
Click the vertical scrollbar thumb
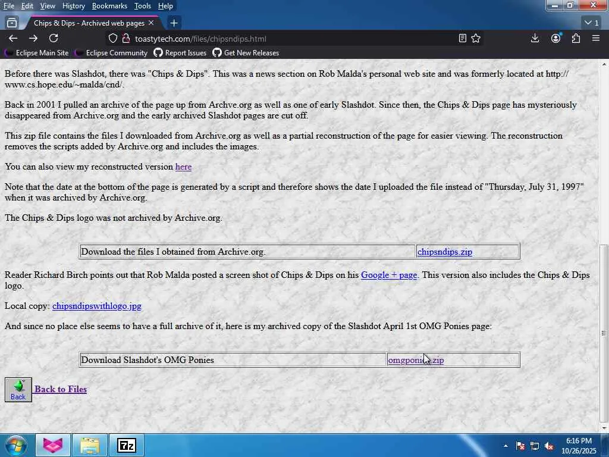[603, 333]
